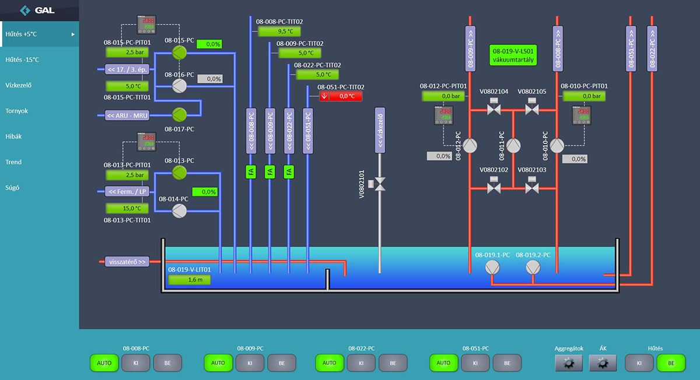Viewport: 700px width, 380px height.
Task: Click the V0802101 valve icon
Action: (380, 184)
